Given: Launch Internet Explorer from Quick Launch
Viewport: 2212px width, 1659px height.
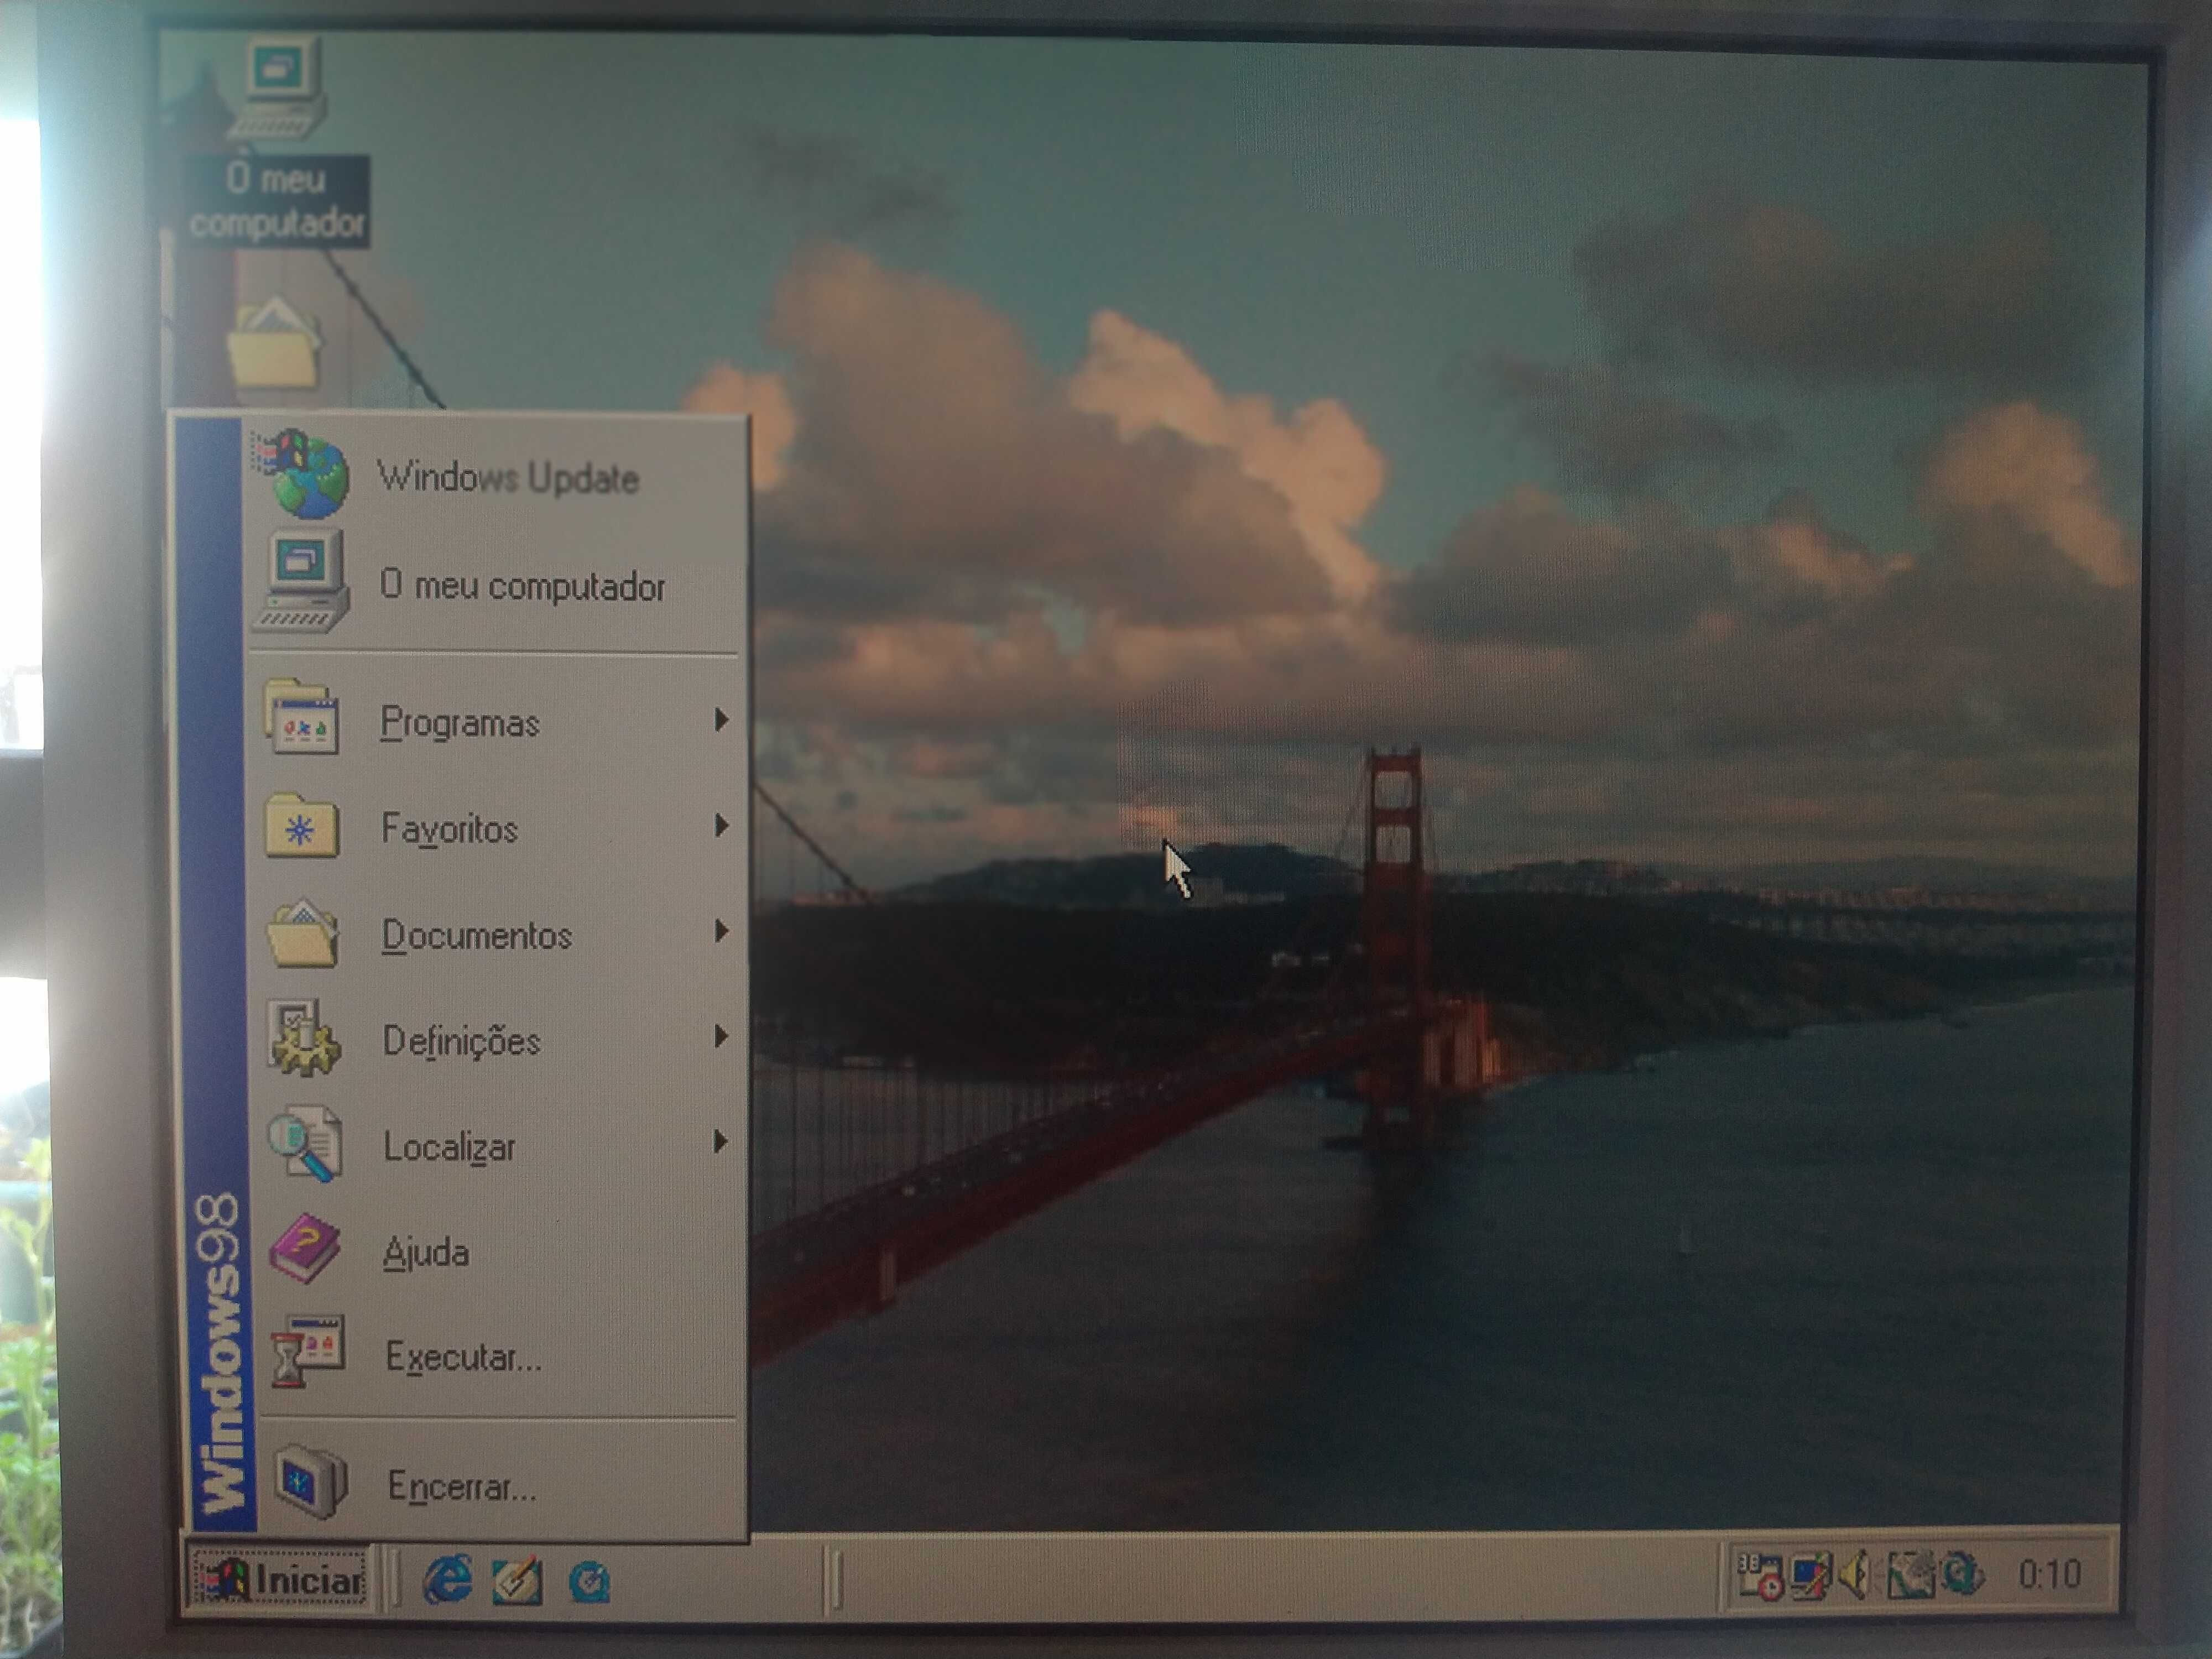Looking at the screenshot, I should click(447, 1580).
